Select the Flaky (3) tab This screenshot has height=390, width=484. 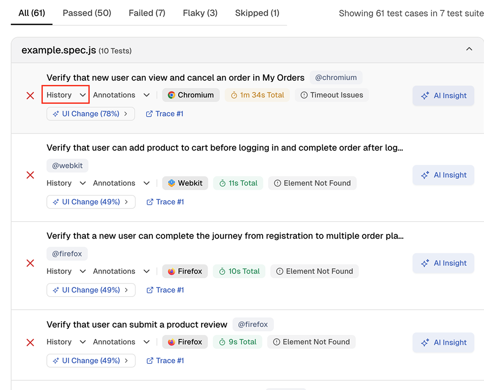(200, 13)
